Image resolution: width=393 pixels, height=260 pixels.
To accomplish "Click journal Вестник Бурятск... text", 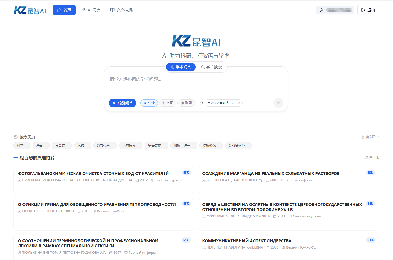I will [x=170, y=180].
